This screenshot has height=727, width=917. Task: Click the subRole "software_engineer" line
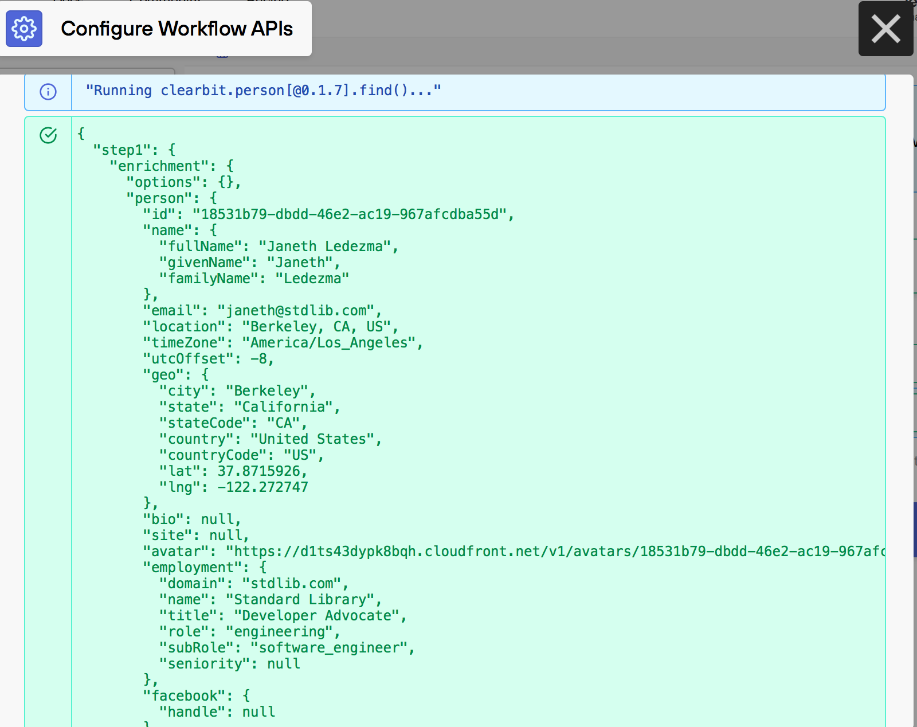[287, 648]
